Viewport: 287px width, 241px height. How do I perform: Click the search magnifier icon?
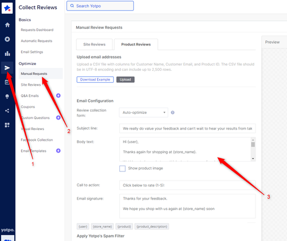click(72, 6)
